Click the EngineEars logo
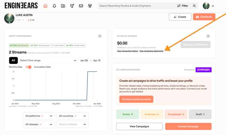This screenshot has width=226, height=135. point(21,6)
